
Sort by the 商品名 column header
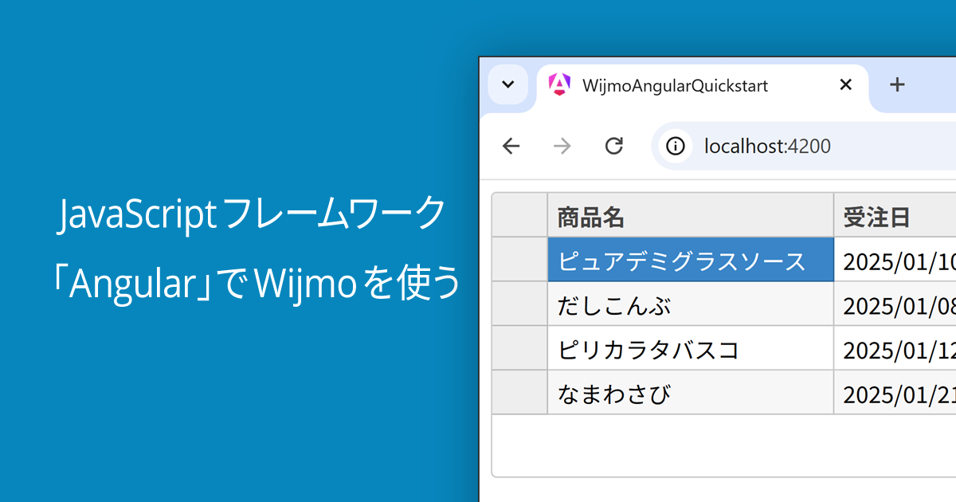(x=691, y=215)
